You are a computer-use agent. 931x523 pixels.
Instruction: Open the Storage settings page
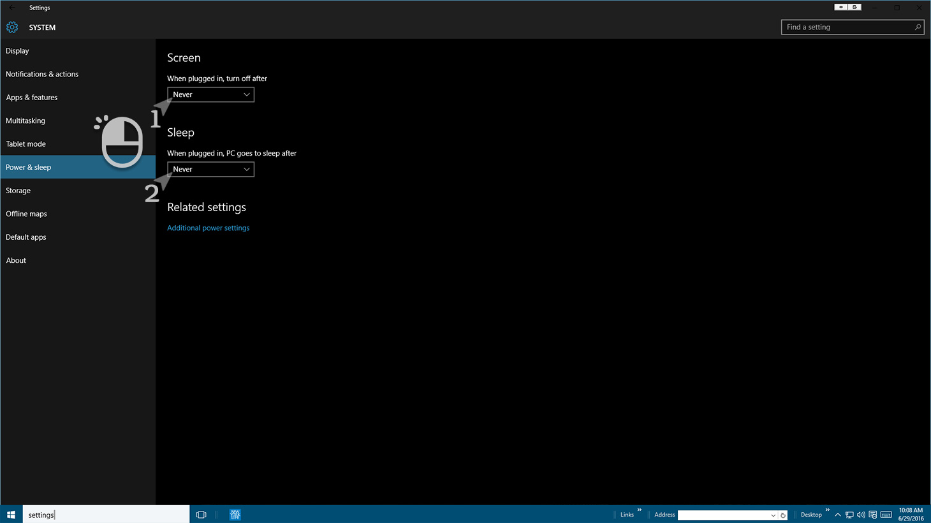tap(18, 191)
